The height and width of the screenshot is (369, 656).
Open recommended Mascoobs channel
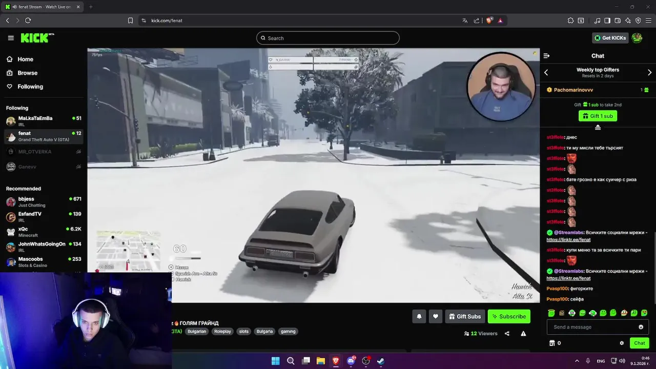(44, 262)
